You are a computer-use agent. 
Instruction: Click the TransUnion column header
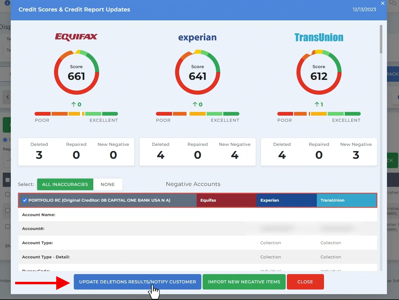coord(346,200)
